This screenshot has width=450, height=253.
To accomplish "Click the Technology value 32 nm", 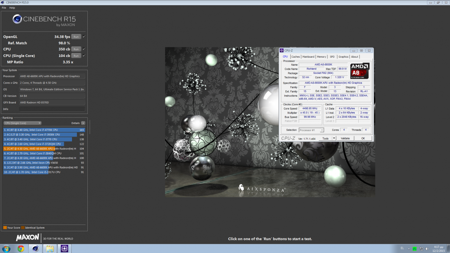I will click(306, 77).
